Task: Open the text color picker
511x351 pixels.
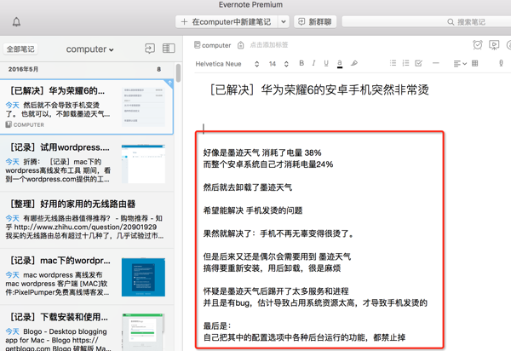Action: [x=340, y=64]
